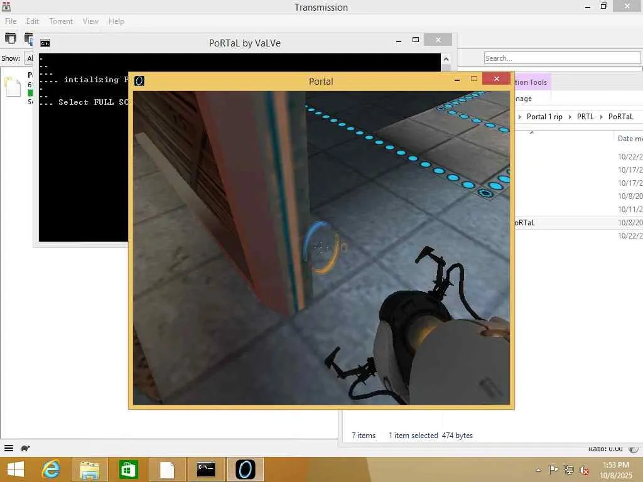Launch Internet Explorer from the taskbar
643x482 pixels.
coord(51,469)
